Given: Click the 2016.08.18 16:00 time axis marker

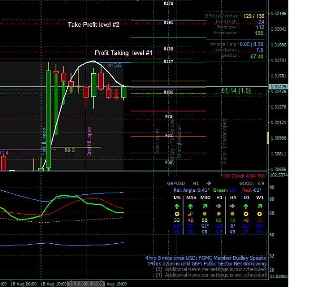Looking at the screenshot, I should [x=86, y=284].
